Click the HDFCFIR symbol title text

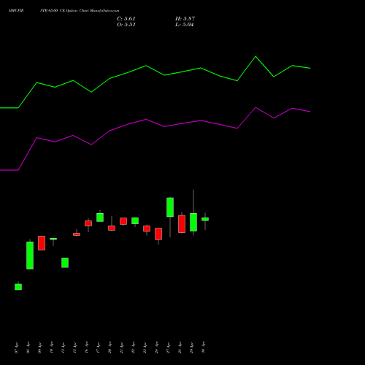click(x=16, y=11)
